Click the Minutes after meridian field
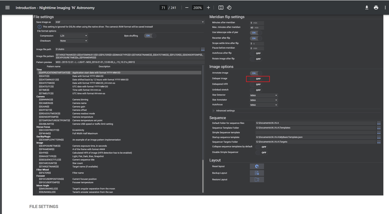This screenshot has width=389, height=214. [x=257, y=23]
